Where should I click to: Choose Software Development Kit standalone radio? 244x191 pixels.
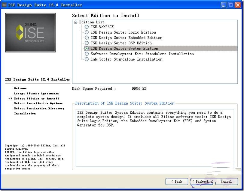(x=87, y=54)
